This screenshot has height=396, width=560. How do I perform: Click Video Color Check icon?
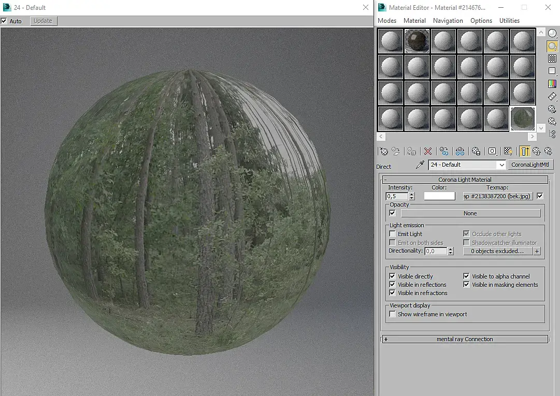pyautogui.click(x=552, y=84)
